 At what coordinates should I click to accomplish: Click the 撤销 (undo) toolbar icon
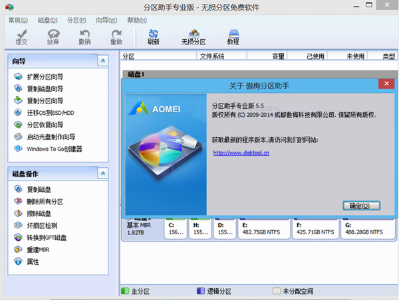(84, 34)
